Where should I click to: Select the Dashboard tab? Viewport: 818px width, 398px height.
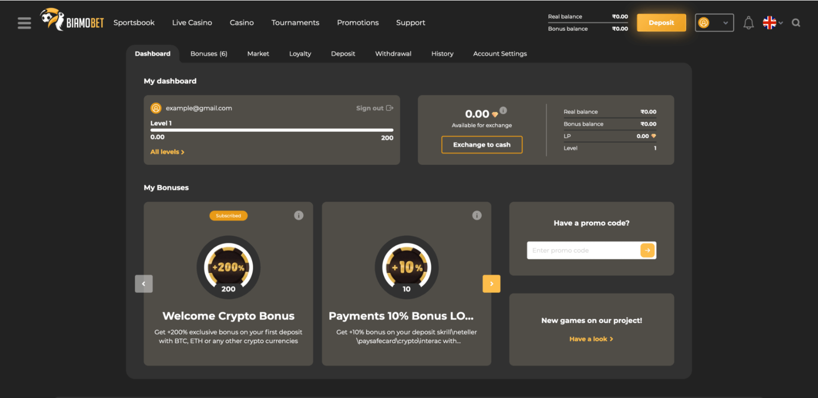(153, 54)
